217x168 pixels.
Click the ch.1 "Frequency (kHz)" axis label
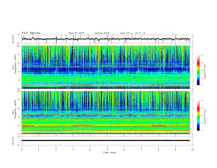(16, 63)
